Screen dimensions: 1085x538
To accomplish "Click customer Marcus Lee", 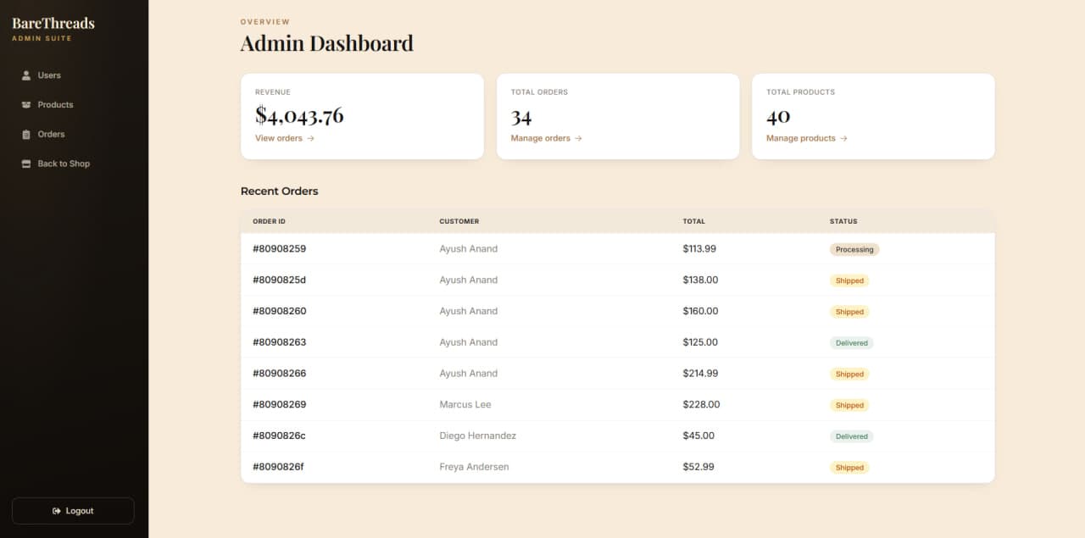I will pos(465,405).
